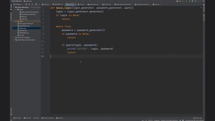Open the Event Log
The width and height of the screenshot is (215, 121).
tap(197, 118)
